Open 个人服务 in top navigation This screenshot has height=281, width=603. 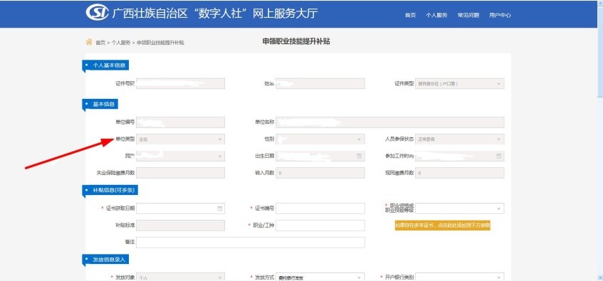click(x=436, y=16)
